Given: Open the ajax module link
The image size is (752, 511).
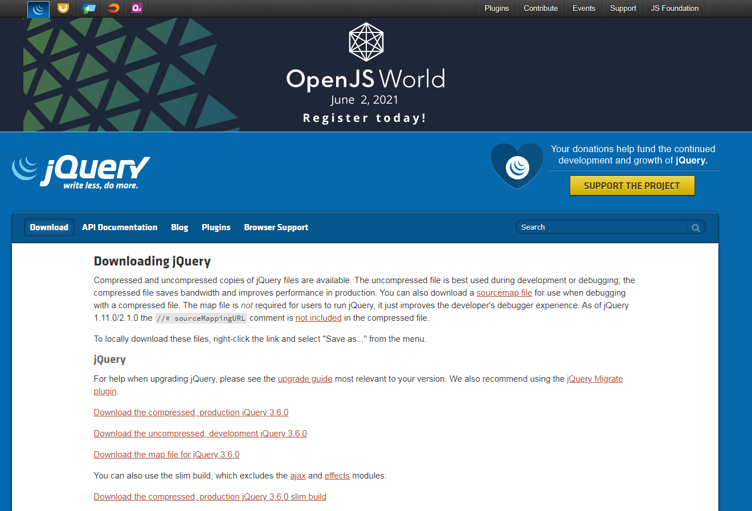Looking at the screenshot, I should (298, 476).
